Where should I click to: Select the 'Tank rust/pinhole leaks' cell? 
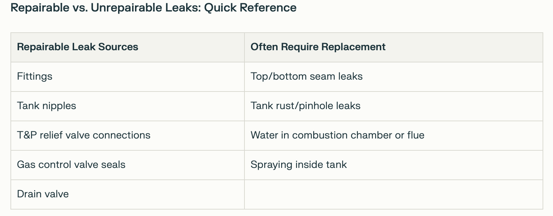305,106
